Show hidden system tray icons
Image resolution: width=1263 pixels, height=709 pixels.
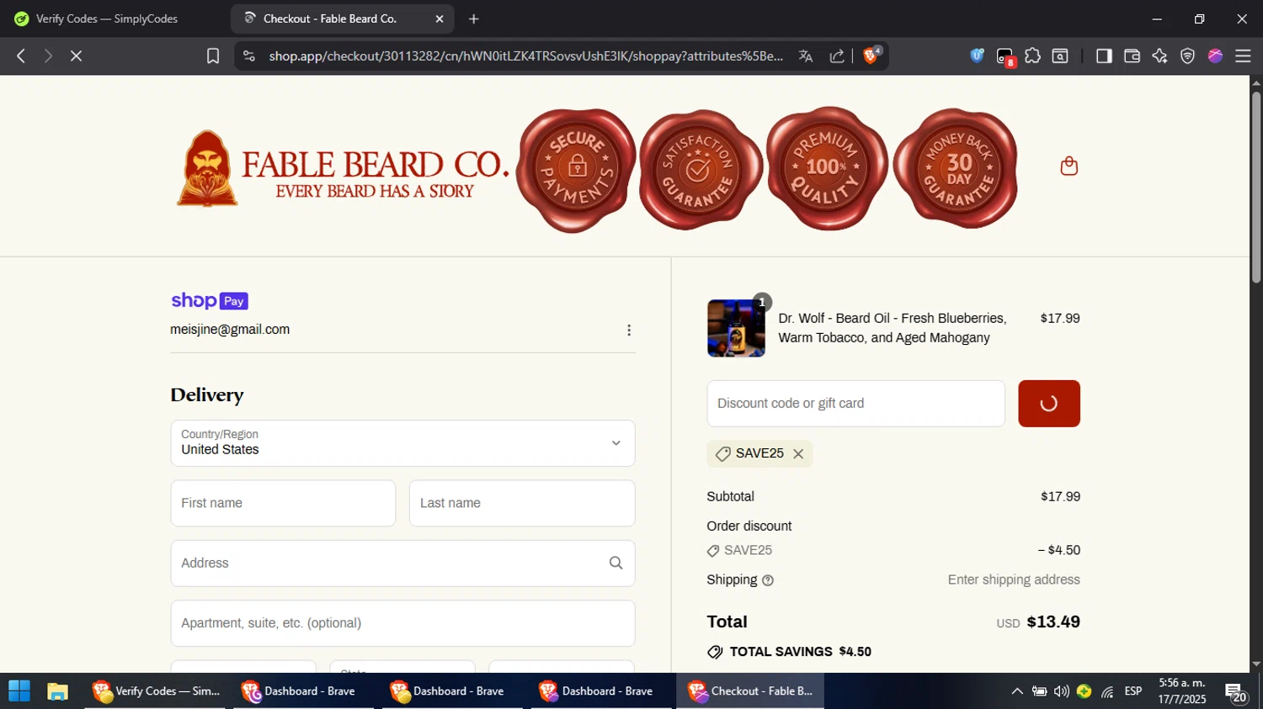coord(1017,691)
